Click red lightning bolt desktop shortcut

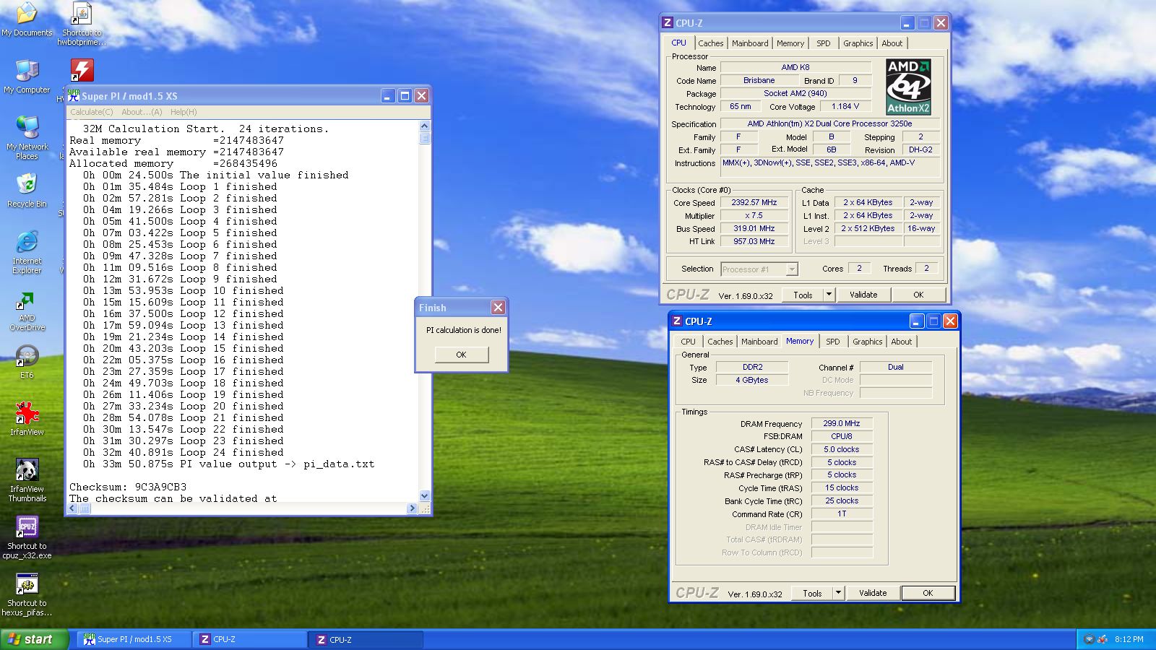click(x=82, y=70)
